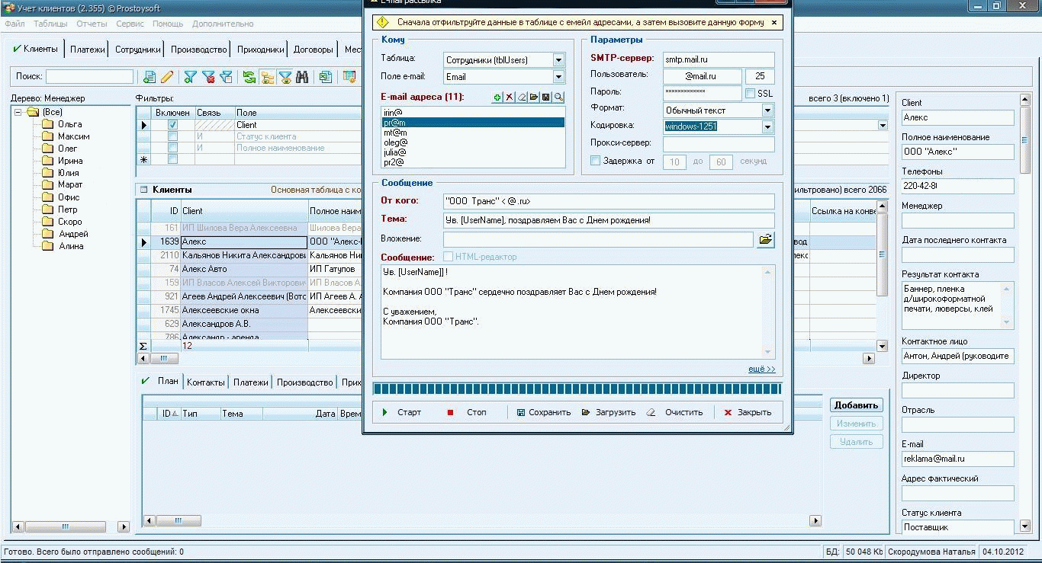Load e-mail addresses from file folder icon
Screen dimensions: 1042x563
[534, 97]
